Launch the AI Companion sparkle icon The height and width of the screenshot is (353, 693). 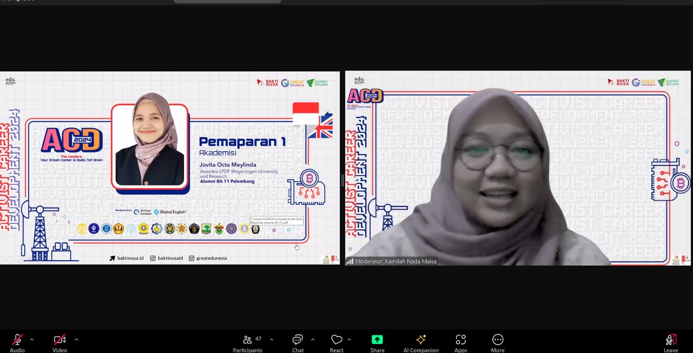click(x=421, y=340)
